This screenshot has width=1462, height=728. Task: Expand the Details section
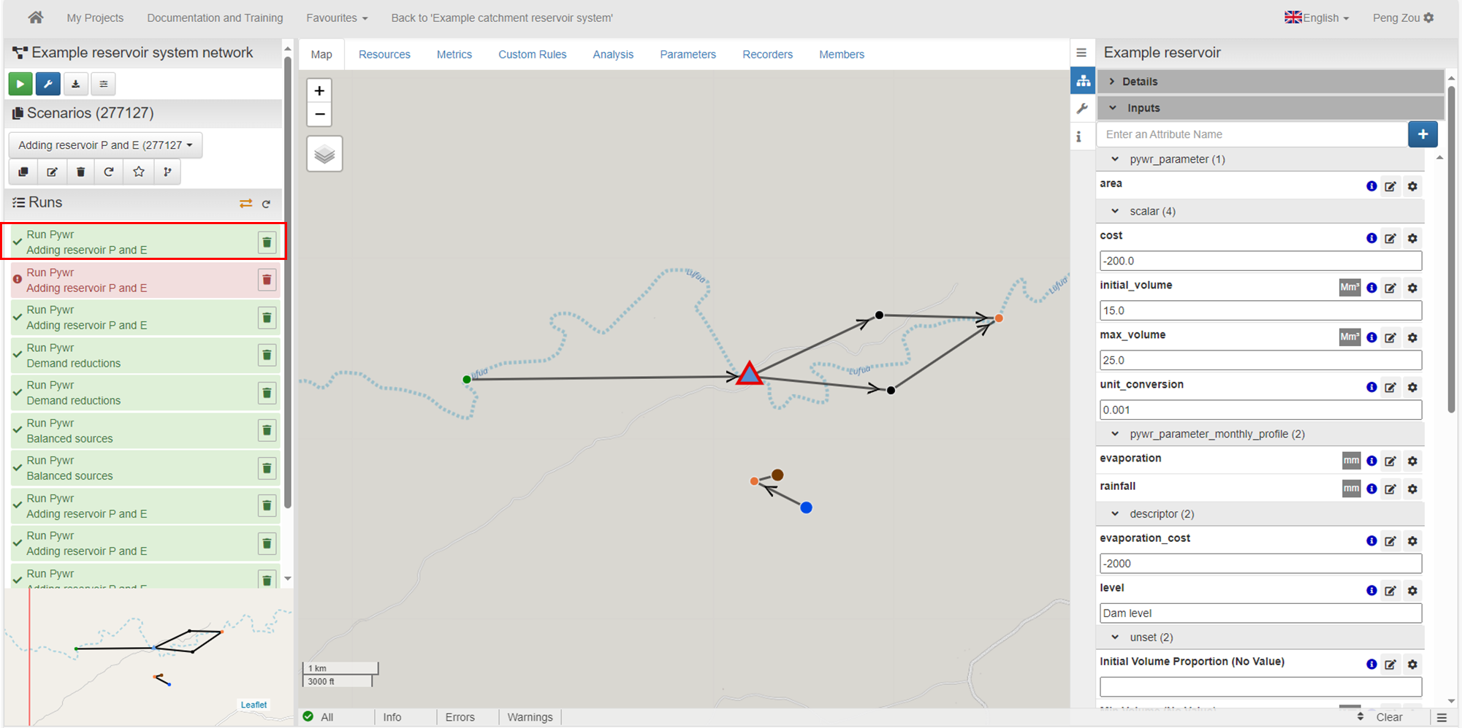tap(1139, 82)
